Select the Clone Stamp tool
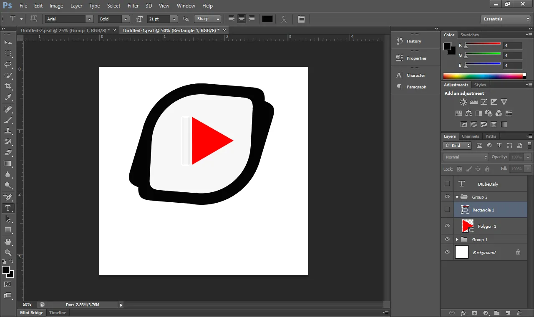 pyautogui.click(x=8, y=131)
